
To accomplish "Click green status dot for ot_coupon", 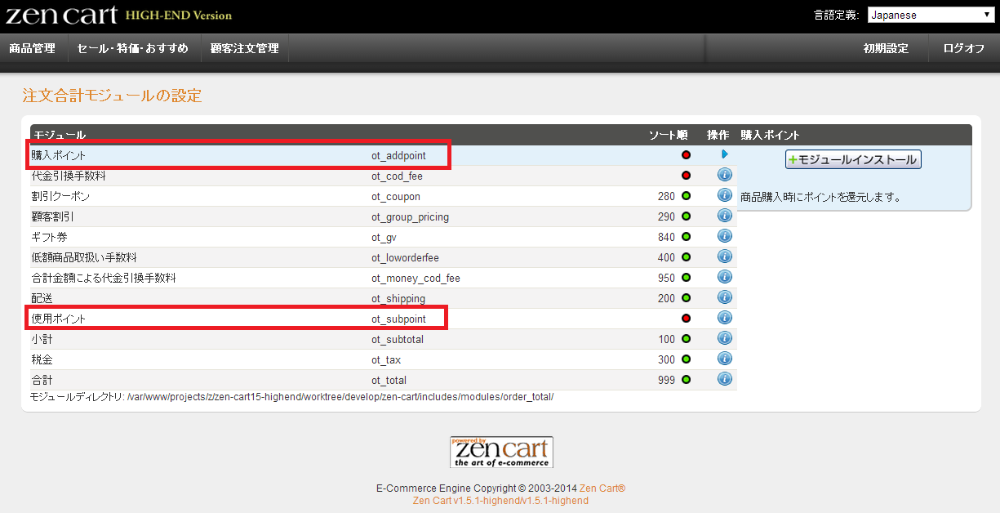I will [x=686, y=196].
